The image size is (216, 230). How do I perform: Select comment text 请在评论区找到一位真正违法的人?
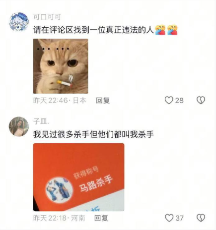[93, 30]
